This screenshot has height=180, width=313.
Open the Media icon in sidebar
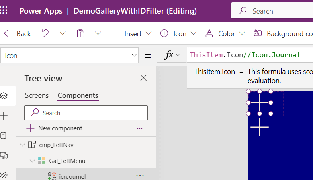[x=4, y=155]
